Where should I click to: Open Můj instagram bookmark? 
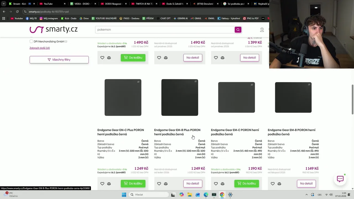(x=49, y=19)
